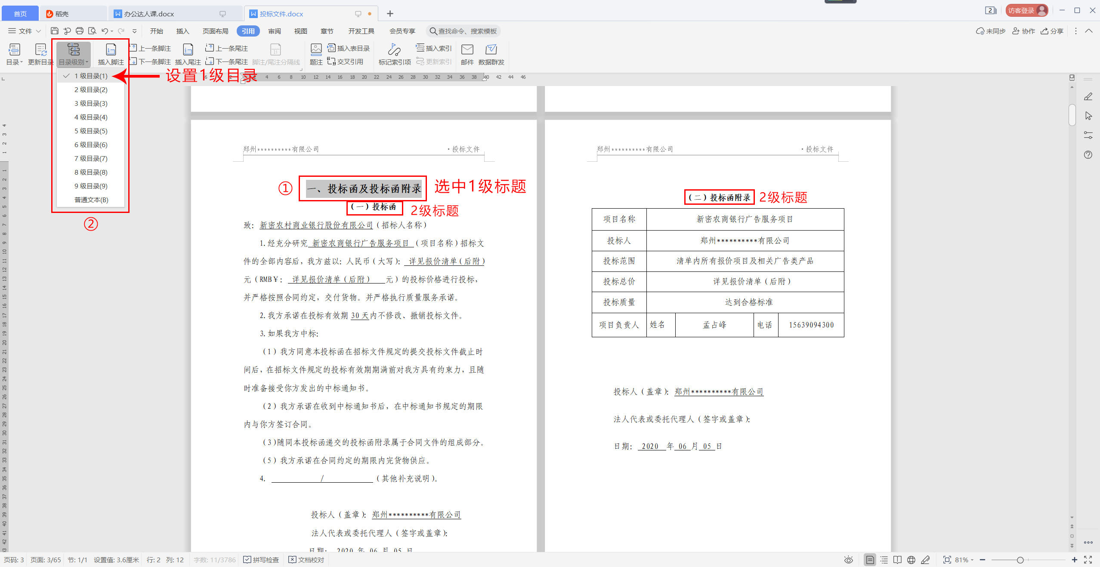Click the Save icon in quick toolbar
Image resolution: width=1100 pixels, height=567 pixels.
pos(54,31)
